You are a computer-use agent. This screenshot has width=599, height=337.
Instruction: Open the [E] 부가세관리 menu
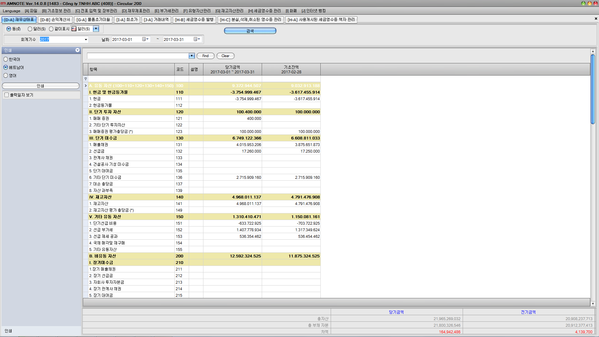167,11
